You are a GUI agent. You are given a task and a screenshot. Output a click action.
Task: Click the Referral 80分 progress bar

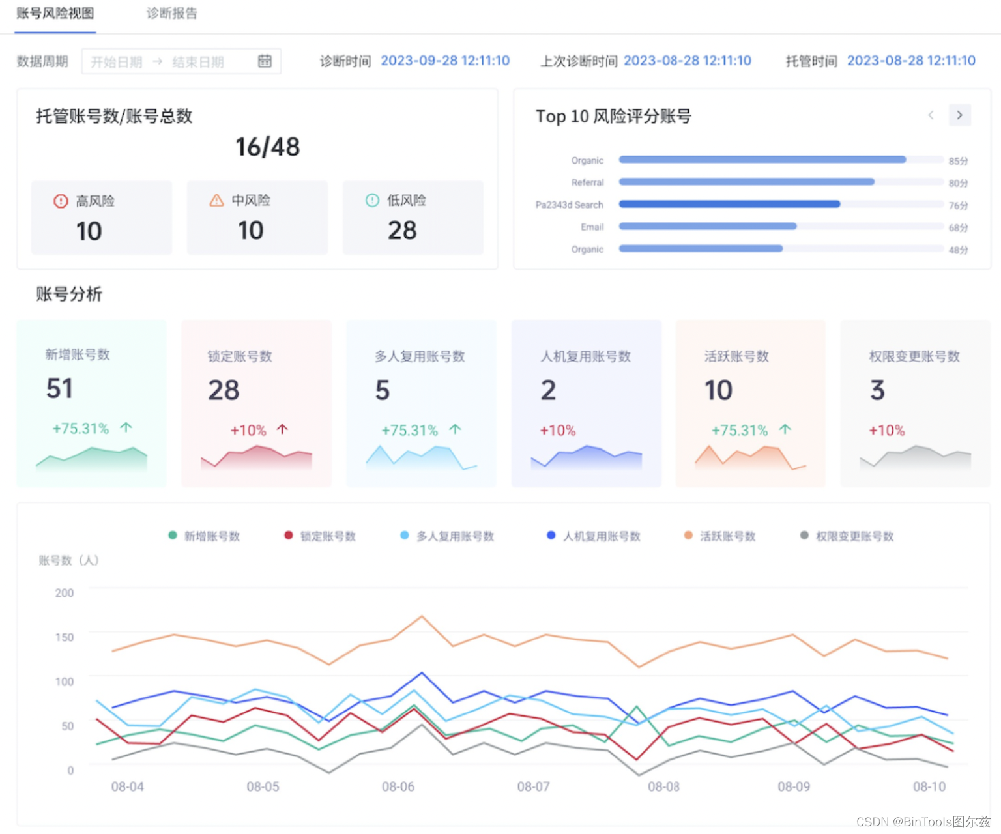coord(781,182)
